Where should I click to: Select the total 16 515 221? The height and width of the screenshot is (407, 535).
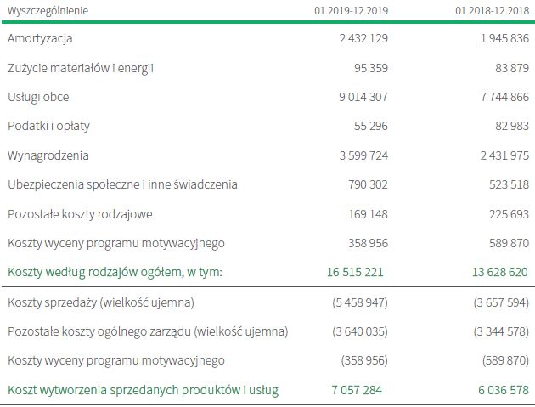pyautogui.click(x=358, y=273)
